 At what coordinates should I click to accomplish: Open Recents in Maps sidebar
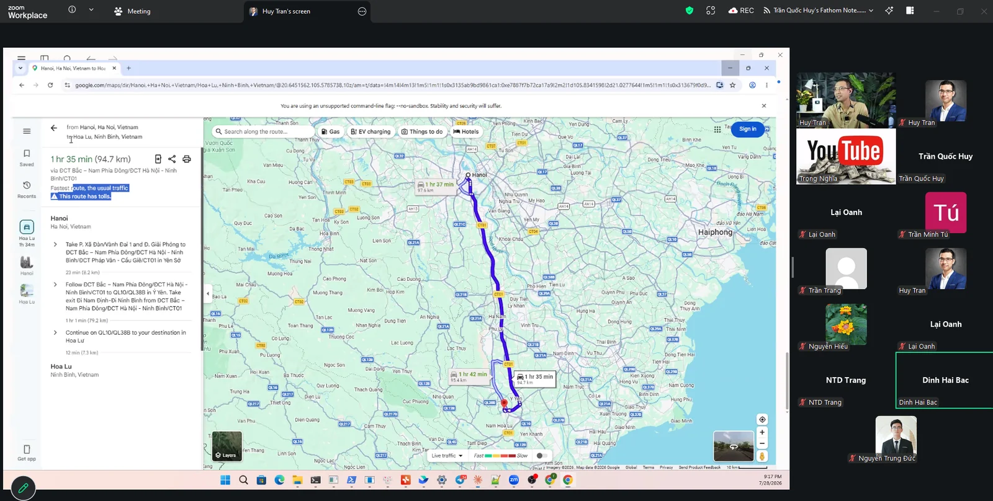pos(27,189)
